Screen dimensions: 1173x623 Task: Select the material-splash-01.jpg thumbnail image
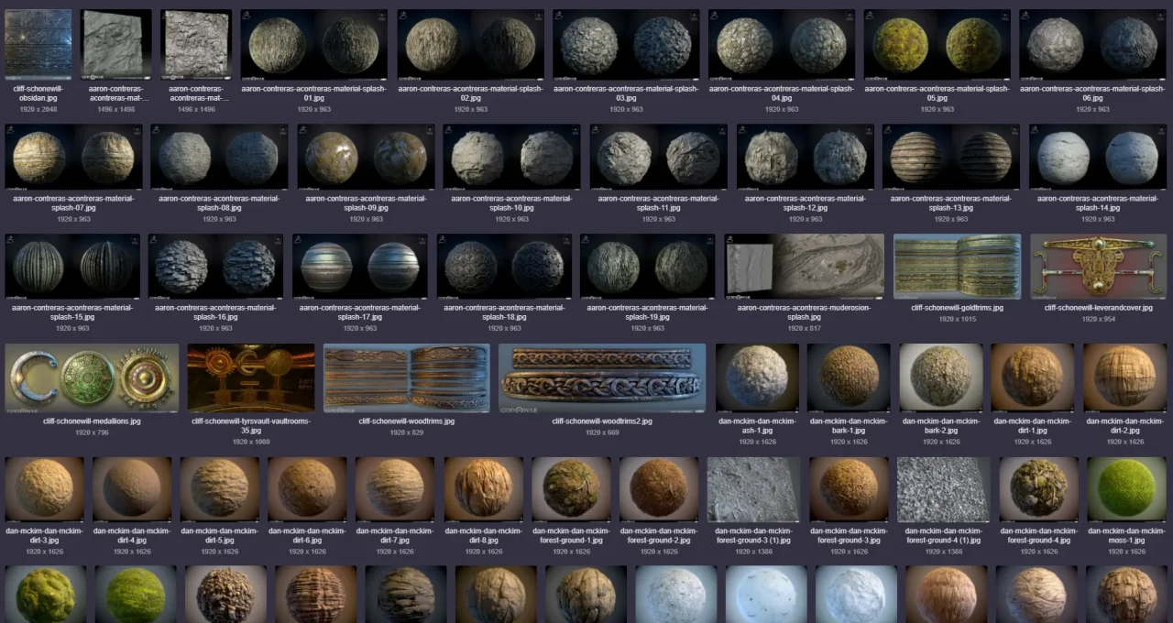(314, 45)
